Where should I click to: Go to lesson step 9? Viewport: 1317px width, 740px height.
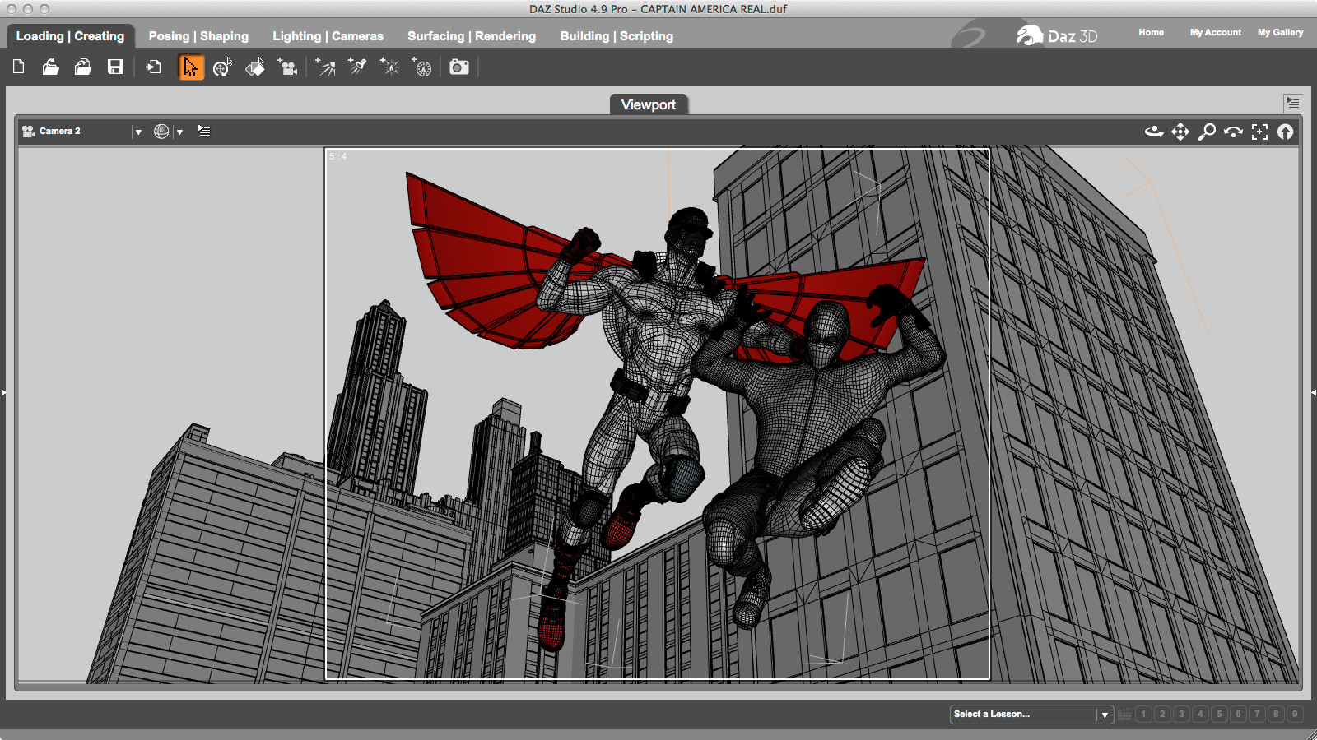pyautogui.click(x=1295, y=714)
